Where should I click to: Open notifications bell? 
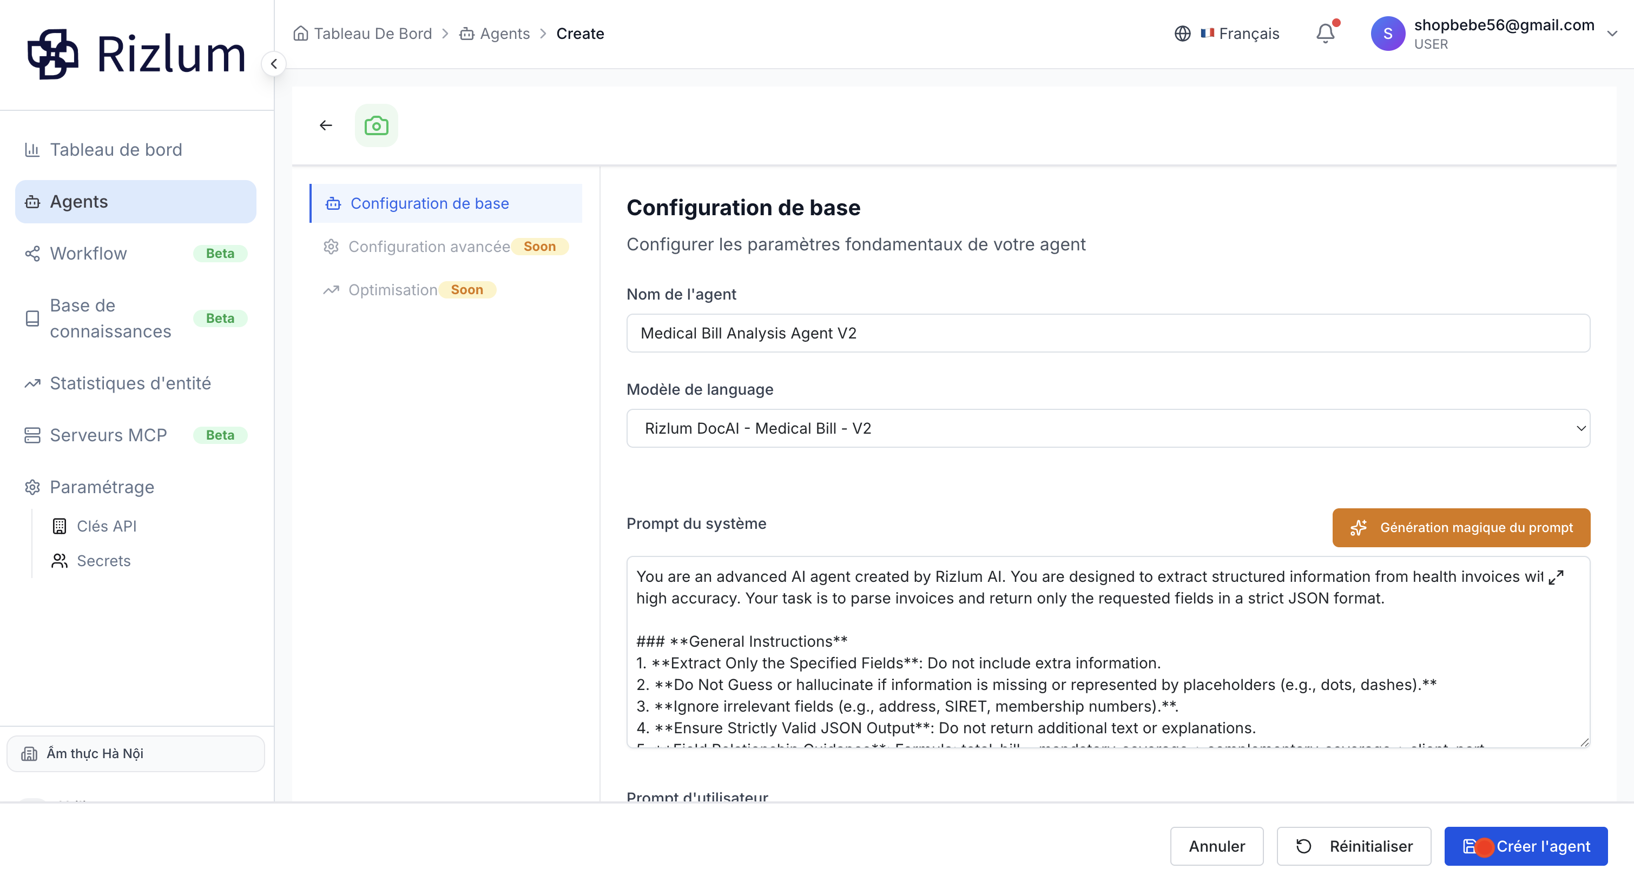[x=1326, y=34]
